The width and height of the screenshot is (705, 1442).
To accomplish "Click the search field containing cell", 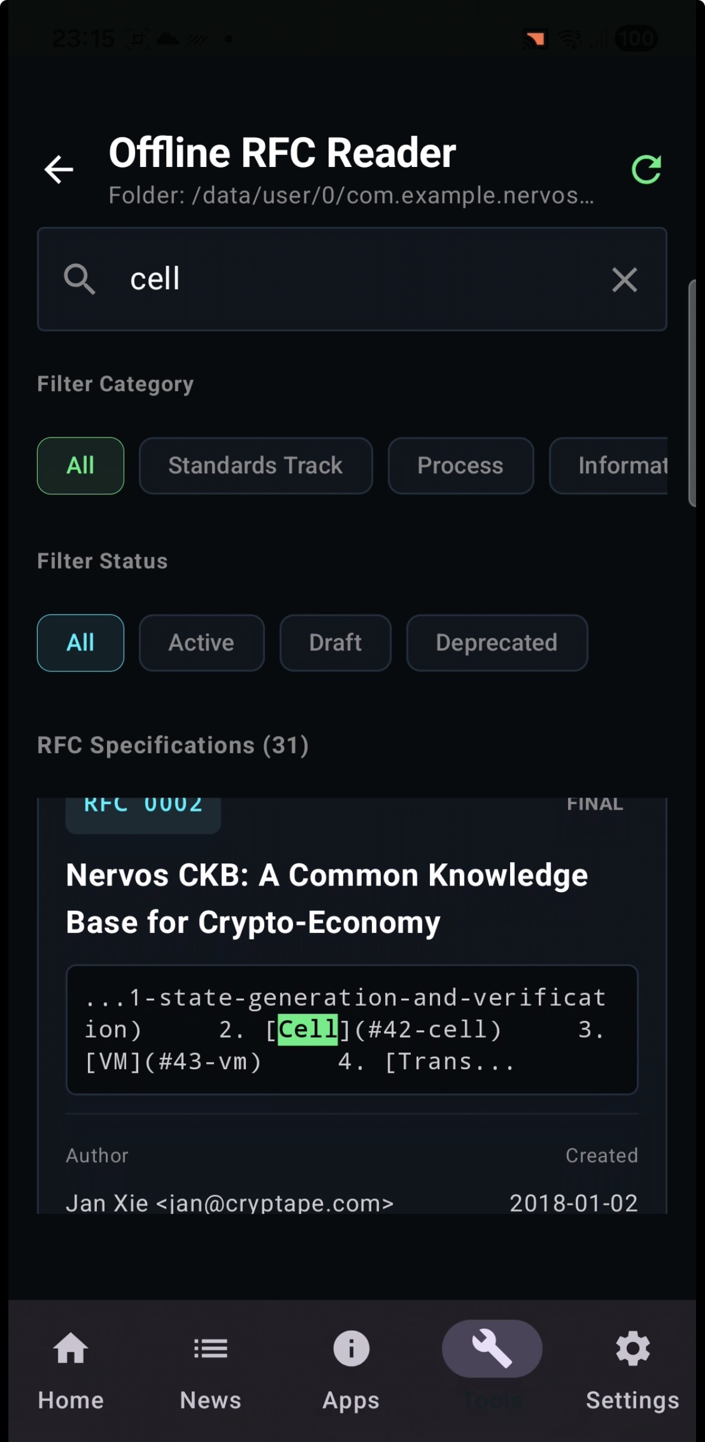I will coord(352,279).
